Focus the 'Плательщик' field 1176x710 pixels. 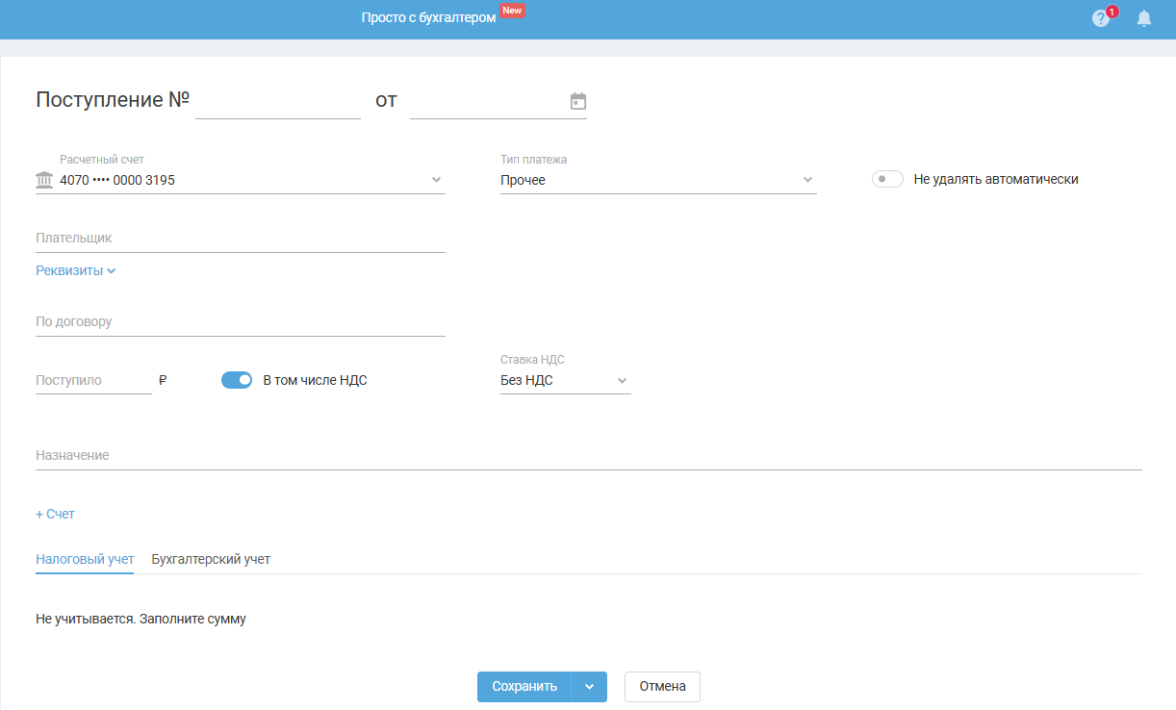point(241,238)
